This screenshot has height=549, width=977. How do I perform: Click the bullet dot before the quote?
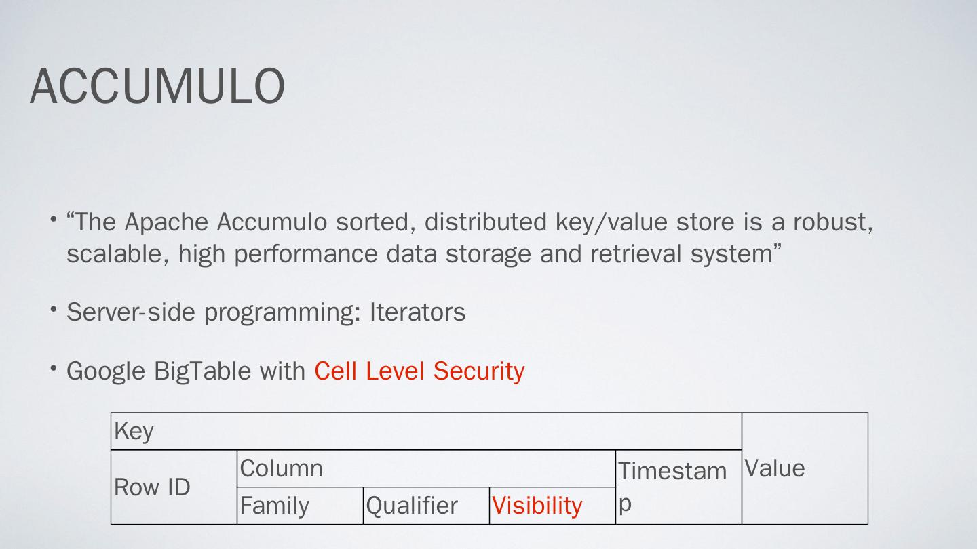pyautogui.click(x=53, y=220)
